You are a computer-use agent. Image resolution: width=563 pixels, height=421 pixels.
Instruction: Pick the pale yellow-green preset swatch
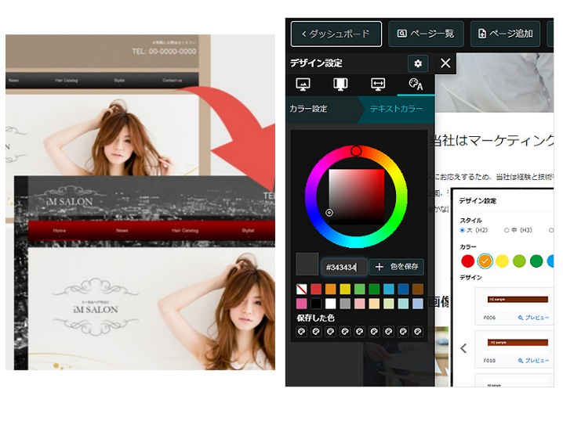(388, 304)
